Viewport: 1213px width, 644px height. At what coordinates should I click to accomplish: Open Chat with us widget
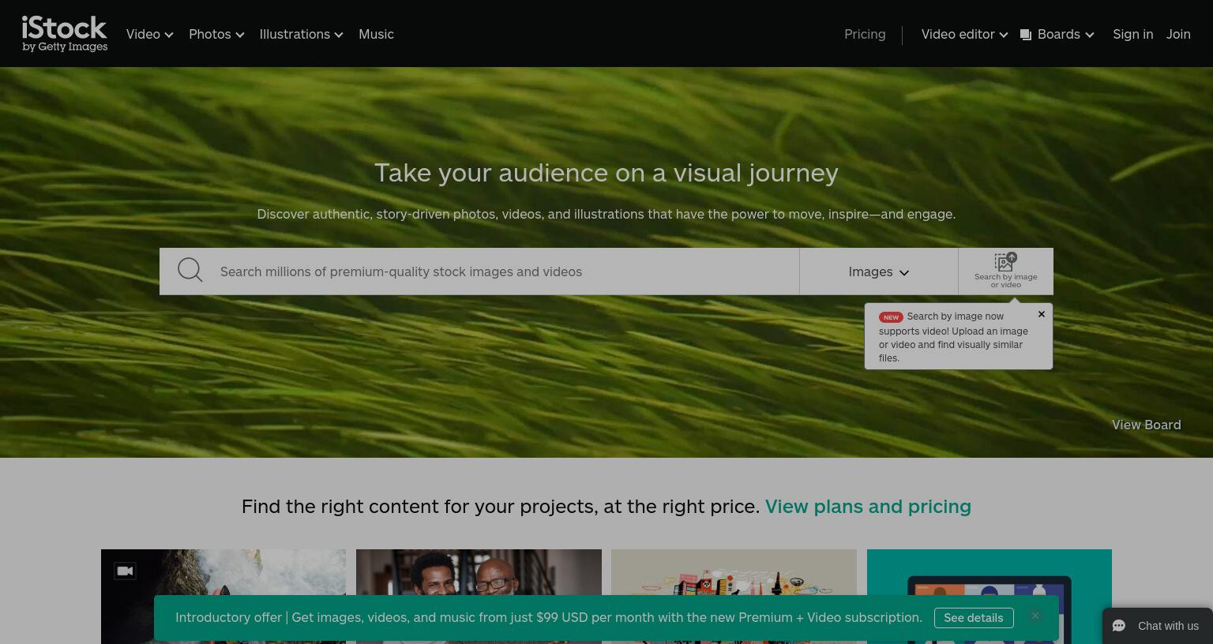(x=1158, y=626)
